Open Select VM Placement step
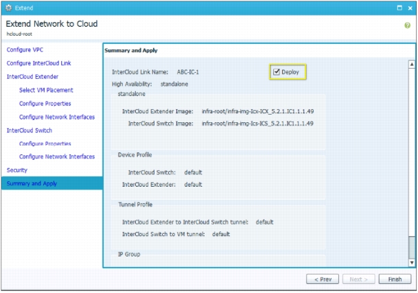 pyautogui.click(x=46, y=90)
